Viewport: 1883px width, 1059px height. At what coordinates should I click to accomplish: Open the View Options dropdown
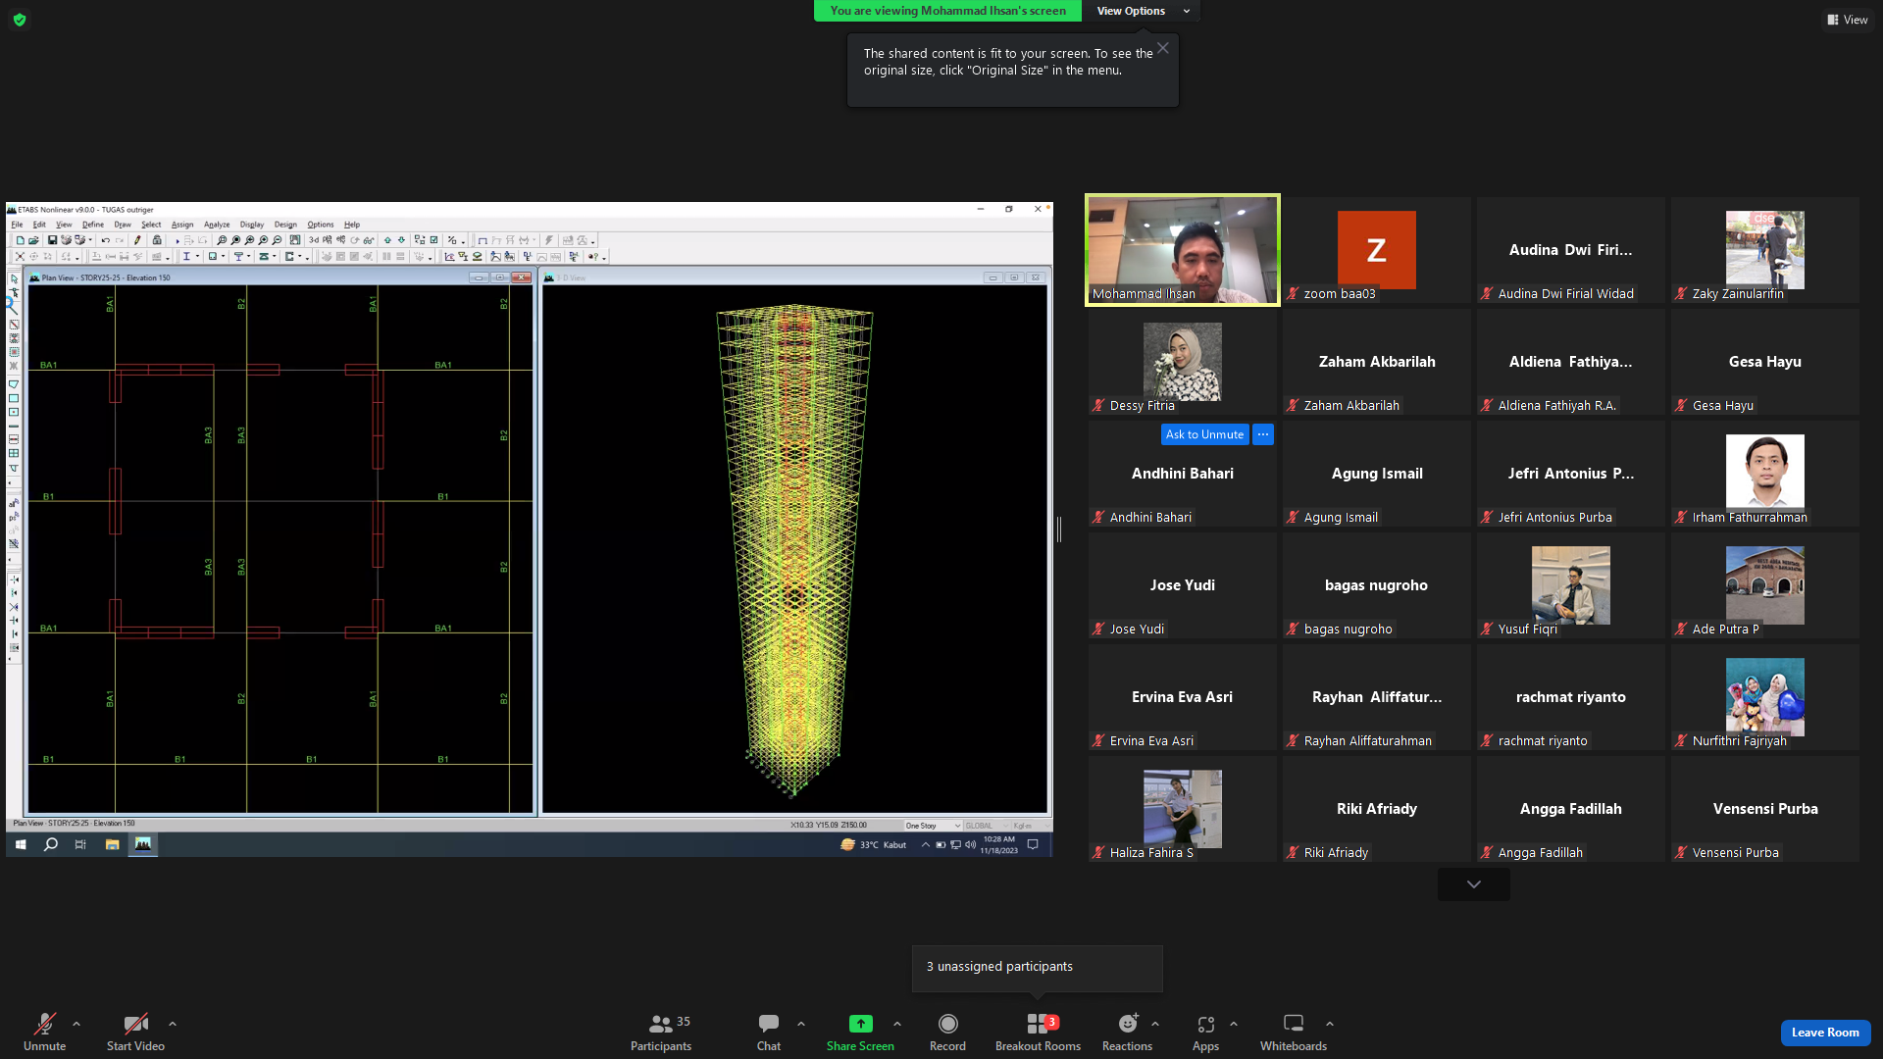tap(1142, 11)
